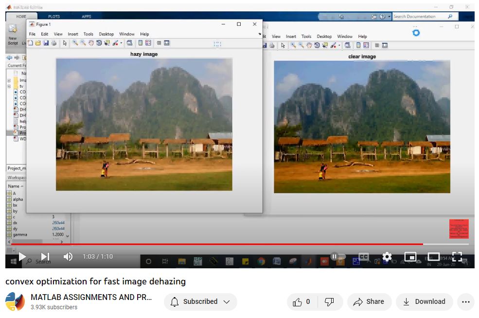Dislike the video with thumbs down
This screenshot has width=479, height=318.
tap(329, 302)
